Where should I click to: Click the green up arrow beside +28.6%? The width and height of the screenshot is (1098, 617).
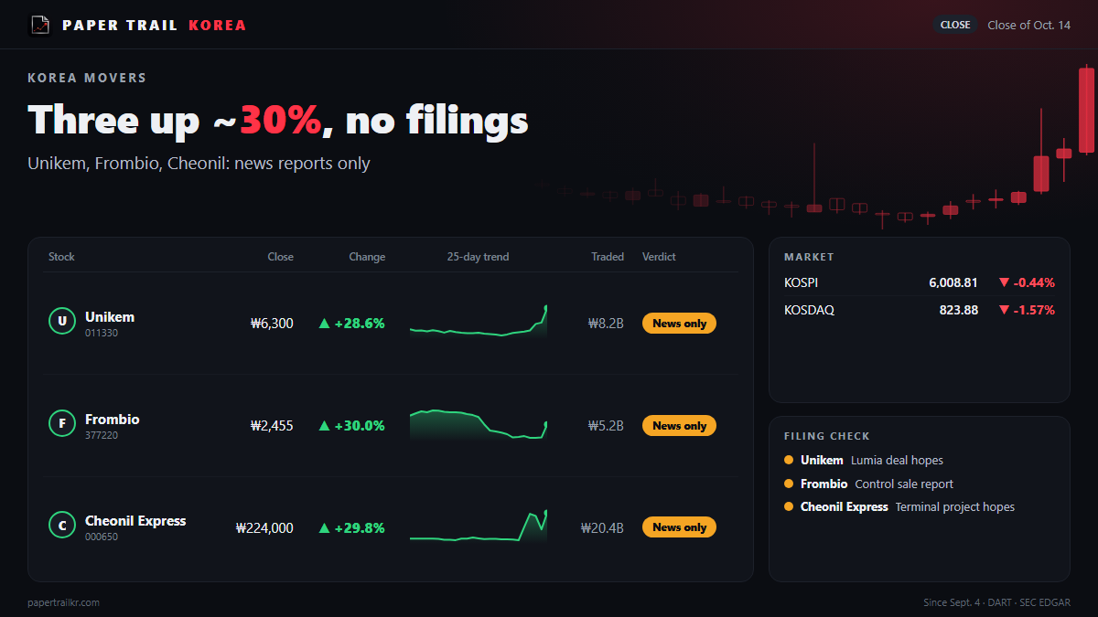tap(324, 324)
